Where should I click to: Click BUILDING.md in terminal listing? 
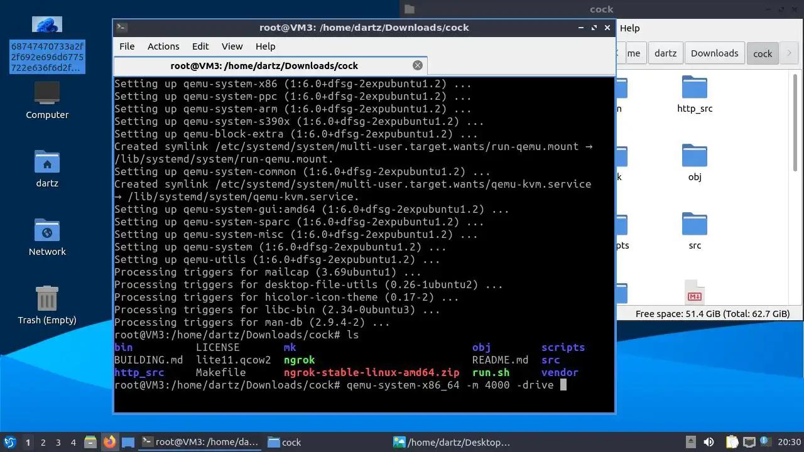point(148,360)
